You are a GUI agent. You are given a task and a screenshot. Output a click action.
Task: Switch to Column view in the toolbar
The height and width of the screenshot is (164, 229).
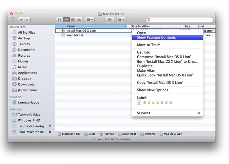point(73,20)
